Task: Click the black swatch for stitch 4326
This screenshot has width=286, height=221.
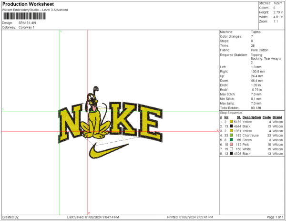Action: coord(231,154)
